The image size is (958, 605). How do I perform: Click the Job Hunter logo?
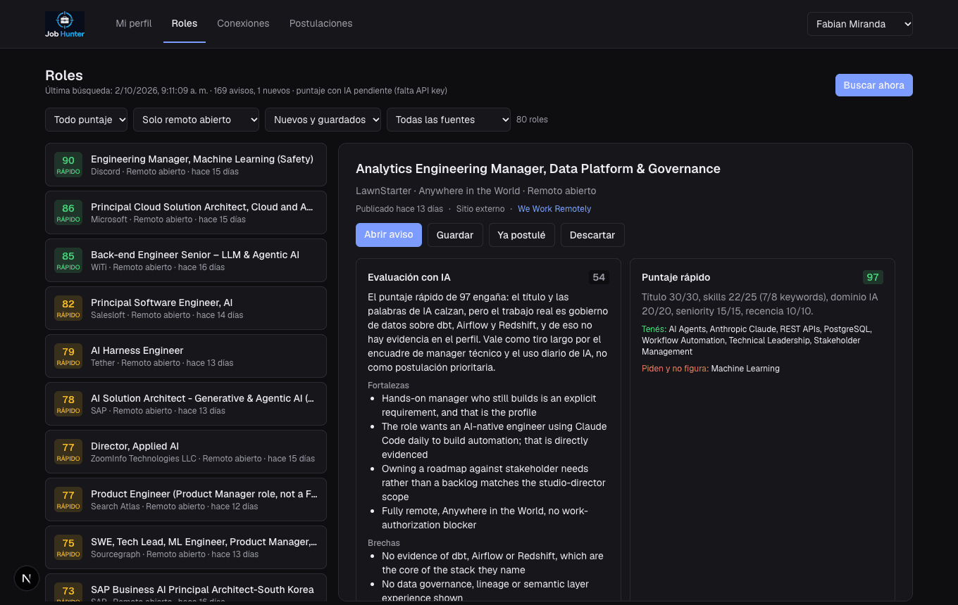[65, 25]
